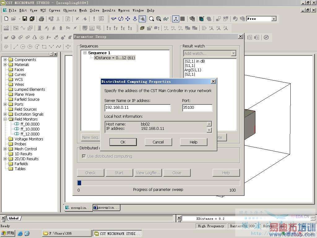This screenshot has height=238, width=317.
Task: Select the dynamic zoom down-arrow tool
Action: point(135,19)
